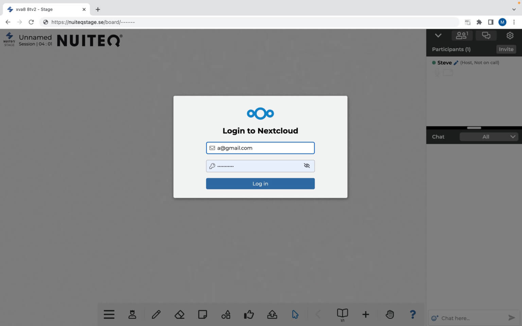Toggle password visibility with the eye icon
Screen dimensions: 522x326
point(307,166)
